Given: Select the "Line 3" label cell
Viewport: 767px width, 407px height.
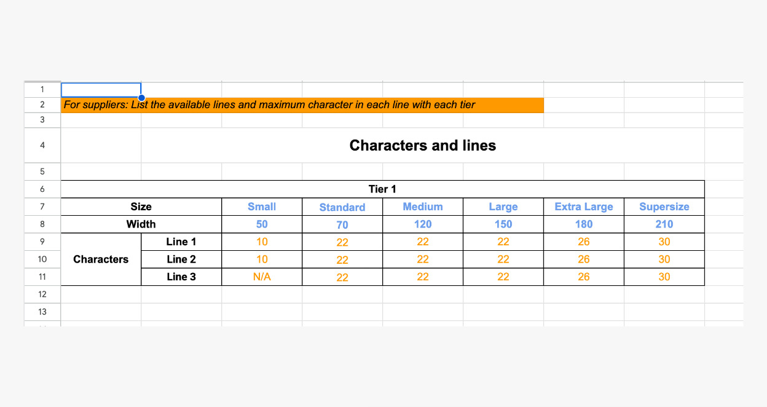Looking at the screenshot, I should click(x=181, y=277).
